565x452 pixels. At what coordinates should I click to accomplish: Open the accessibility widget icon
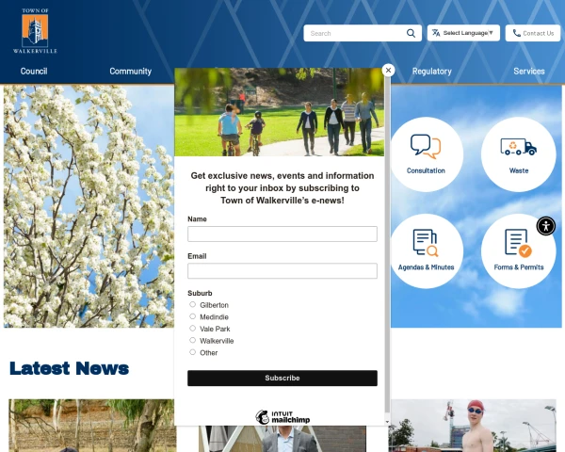coord(546,226)
